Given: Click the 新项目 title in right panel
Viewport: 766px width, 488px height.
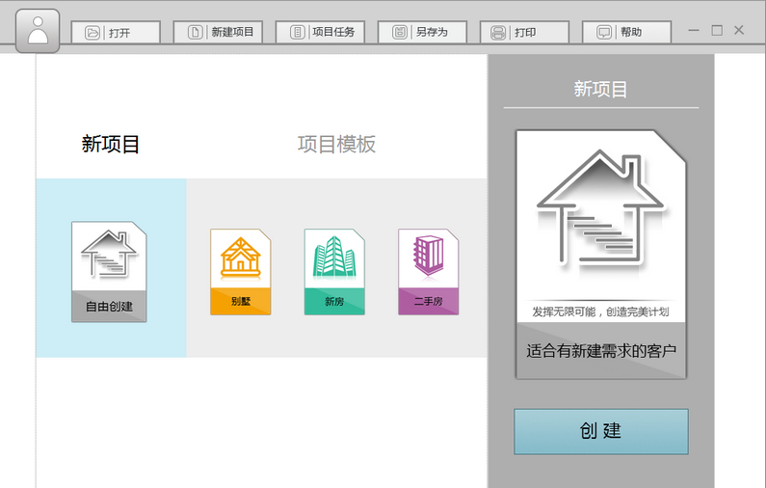Looking at the screenshot, I should 600,89.
